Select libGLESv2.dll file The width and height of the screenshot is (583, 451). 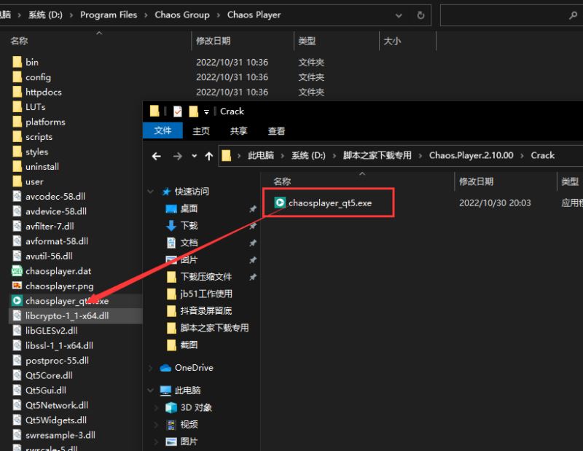51,331
